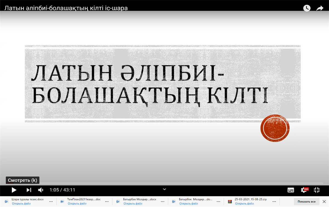Play the video with the play button
This screenshot has height=207, width=329.
[x=14, y=190]
